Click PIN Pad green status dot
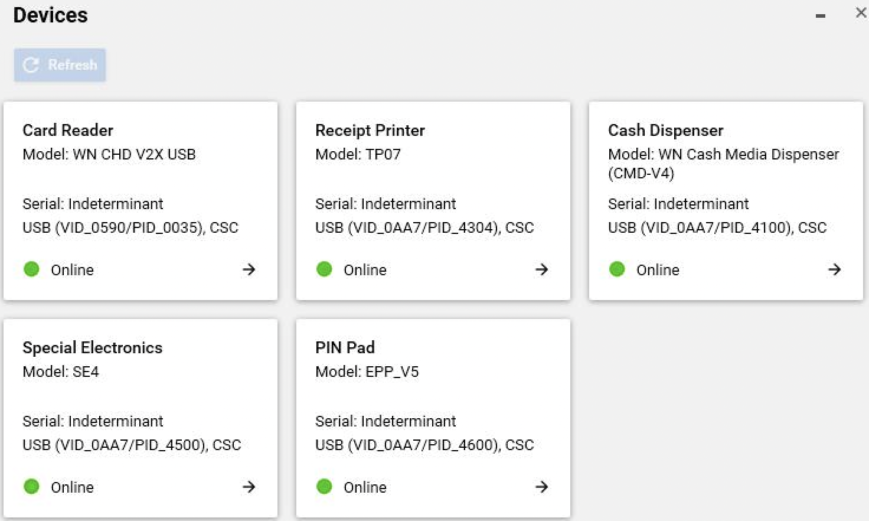Image resolution: width=869 pixels, height=521 pixels. coord(324,487)
